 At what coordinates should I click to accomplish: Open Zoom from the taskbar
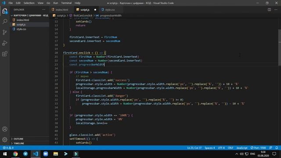coord(46,154)
